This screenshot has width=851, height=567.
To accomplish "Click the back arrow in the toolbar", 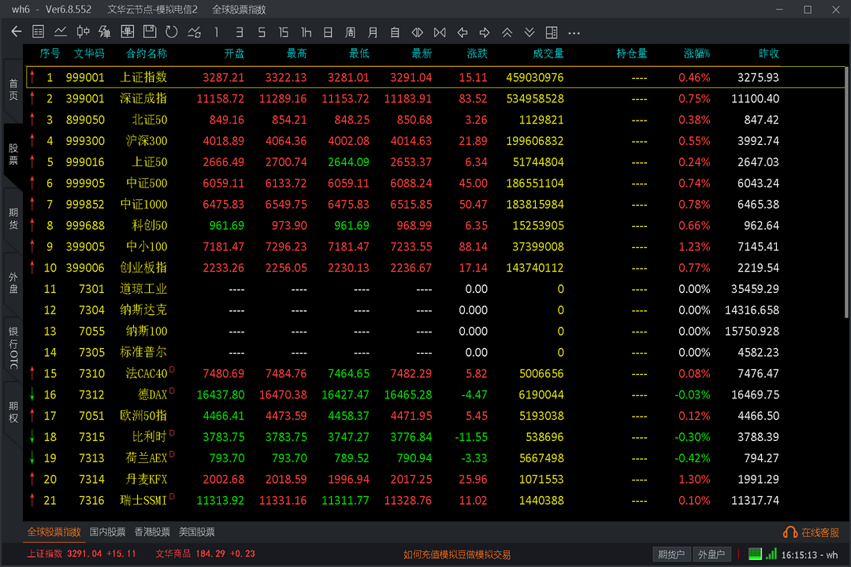I will coord(17,32).
